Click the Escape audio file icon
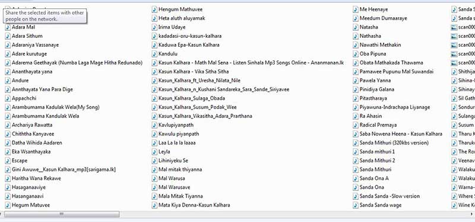Screen dimensions: 475x222 (x=8, y=160)
